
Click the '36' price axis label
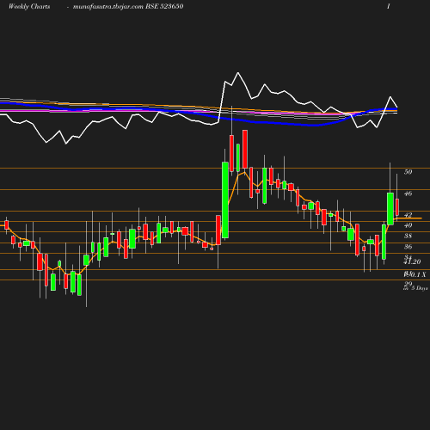coord(408,247)
